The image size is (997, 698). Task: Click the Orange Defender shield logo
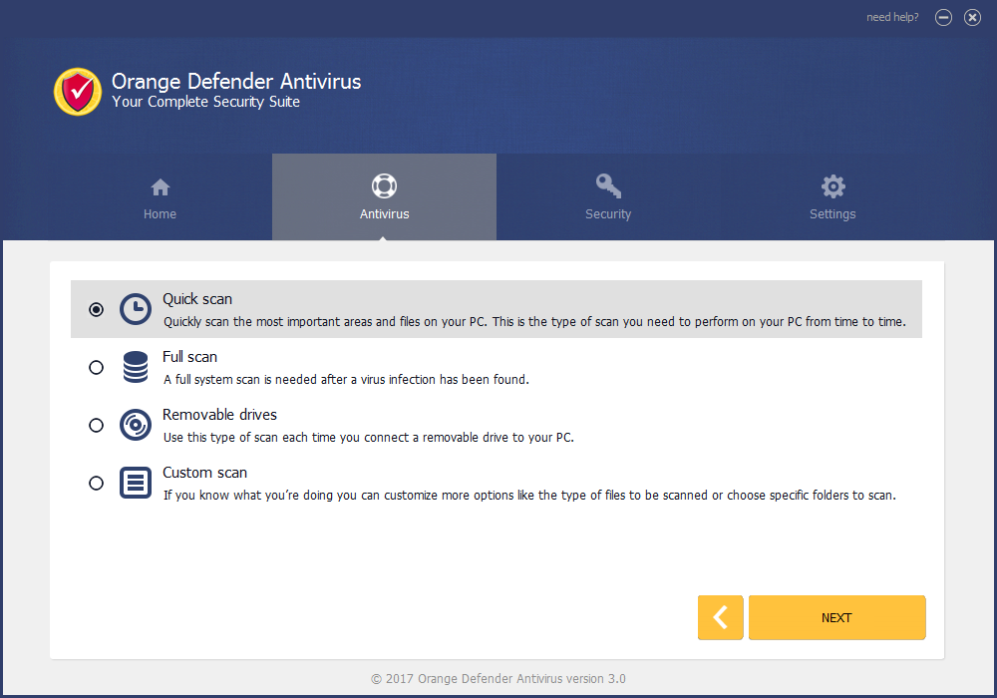click(x=77, y=92)
